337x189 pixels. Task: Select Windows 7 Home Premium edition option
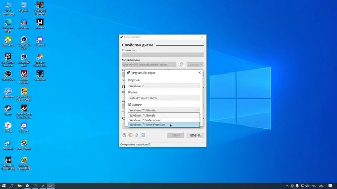(164, 125)
